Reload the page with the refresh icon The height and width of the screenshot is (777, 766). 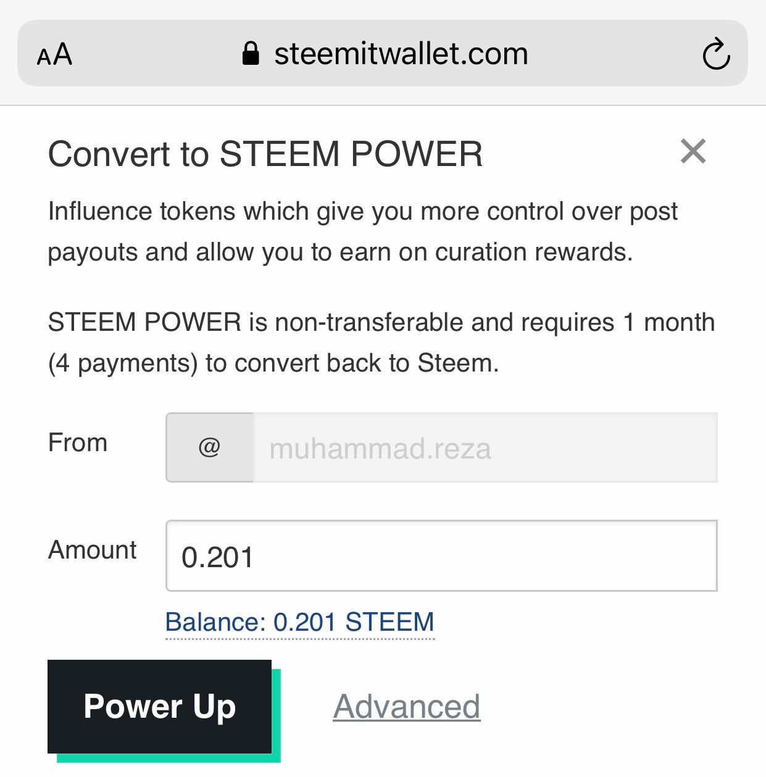[716, 54]
